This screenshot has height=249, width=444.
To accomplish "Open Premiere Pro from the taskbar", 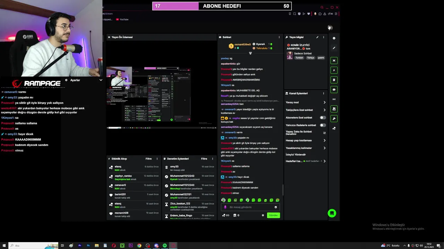I will [80, 246].
